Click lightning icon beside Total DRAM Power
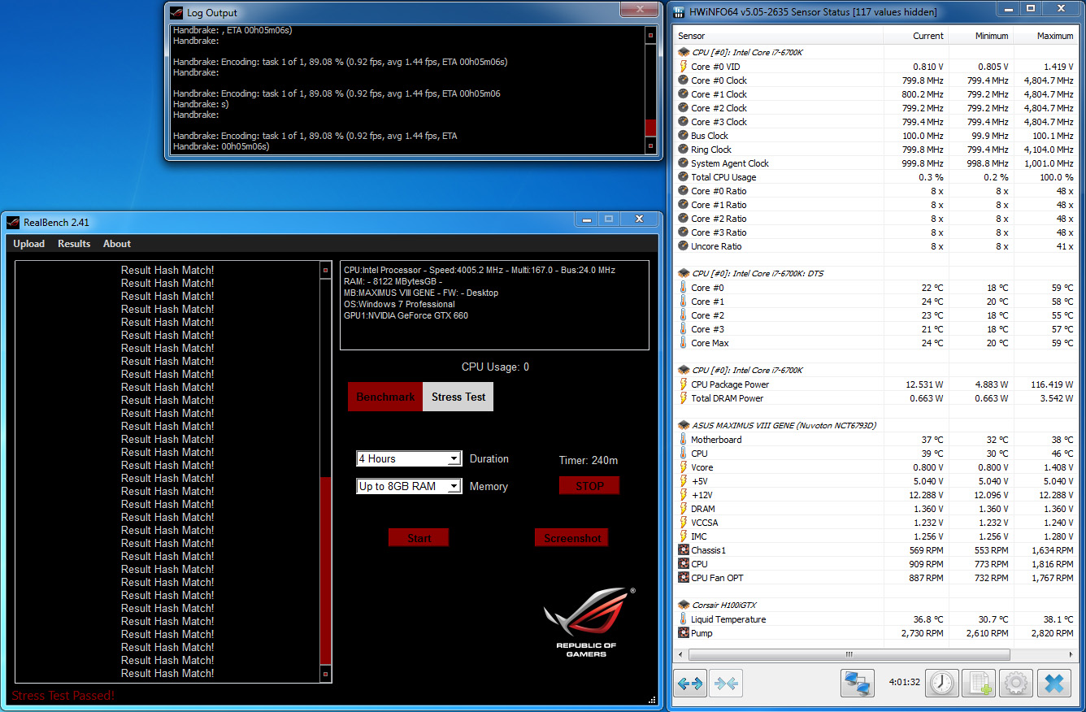The height and width of the screenshot is (712, 1086). tap(684, 398)
